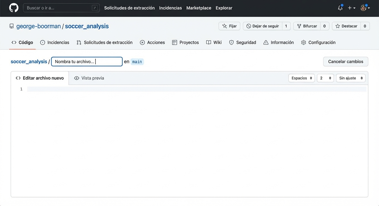
Task: Switch to the Incidencias repository tab
Action: 55,42
